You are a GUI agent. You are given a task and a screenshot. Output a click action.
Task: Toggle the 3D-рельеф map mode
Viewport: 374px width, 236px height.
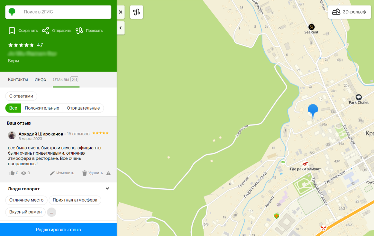pyautogui.click(x=349, y=12)
